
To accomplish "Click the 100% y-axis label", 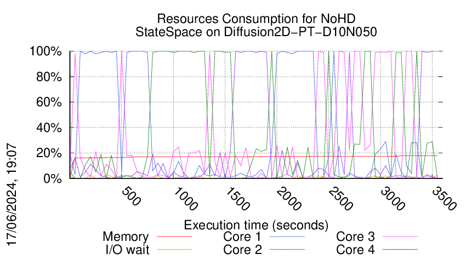I will tap(46, 51).
